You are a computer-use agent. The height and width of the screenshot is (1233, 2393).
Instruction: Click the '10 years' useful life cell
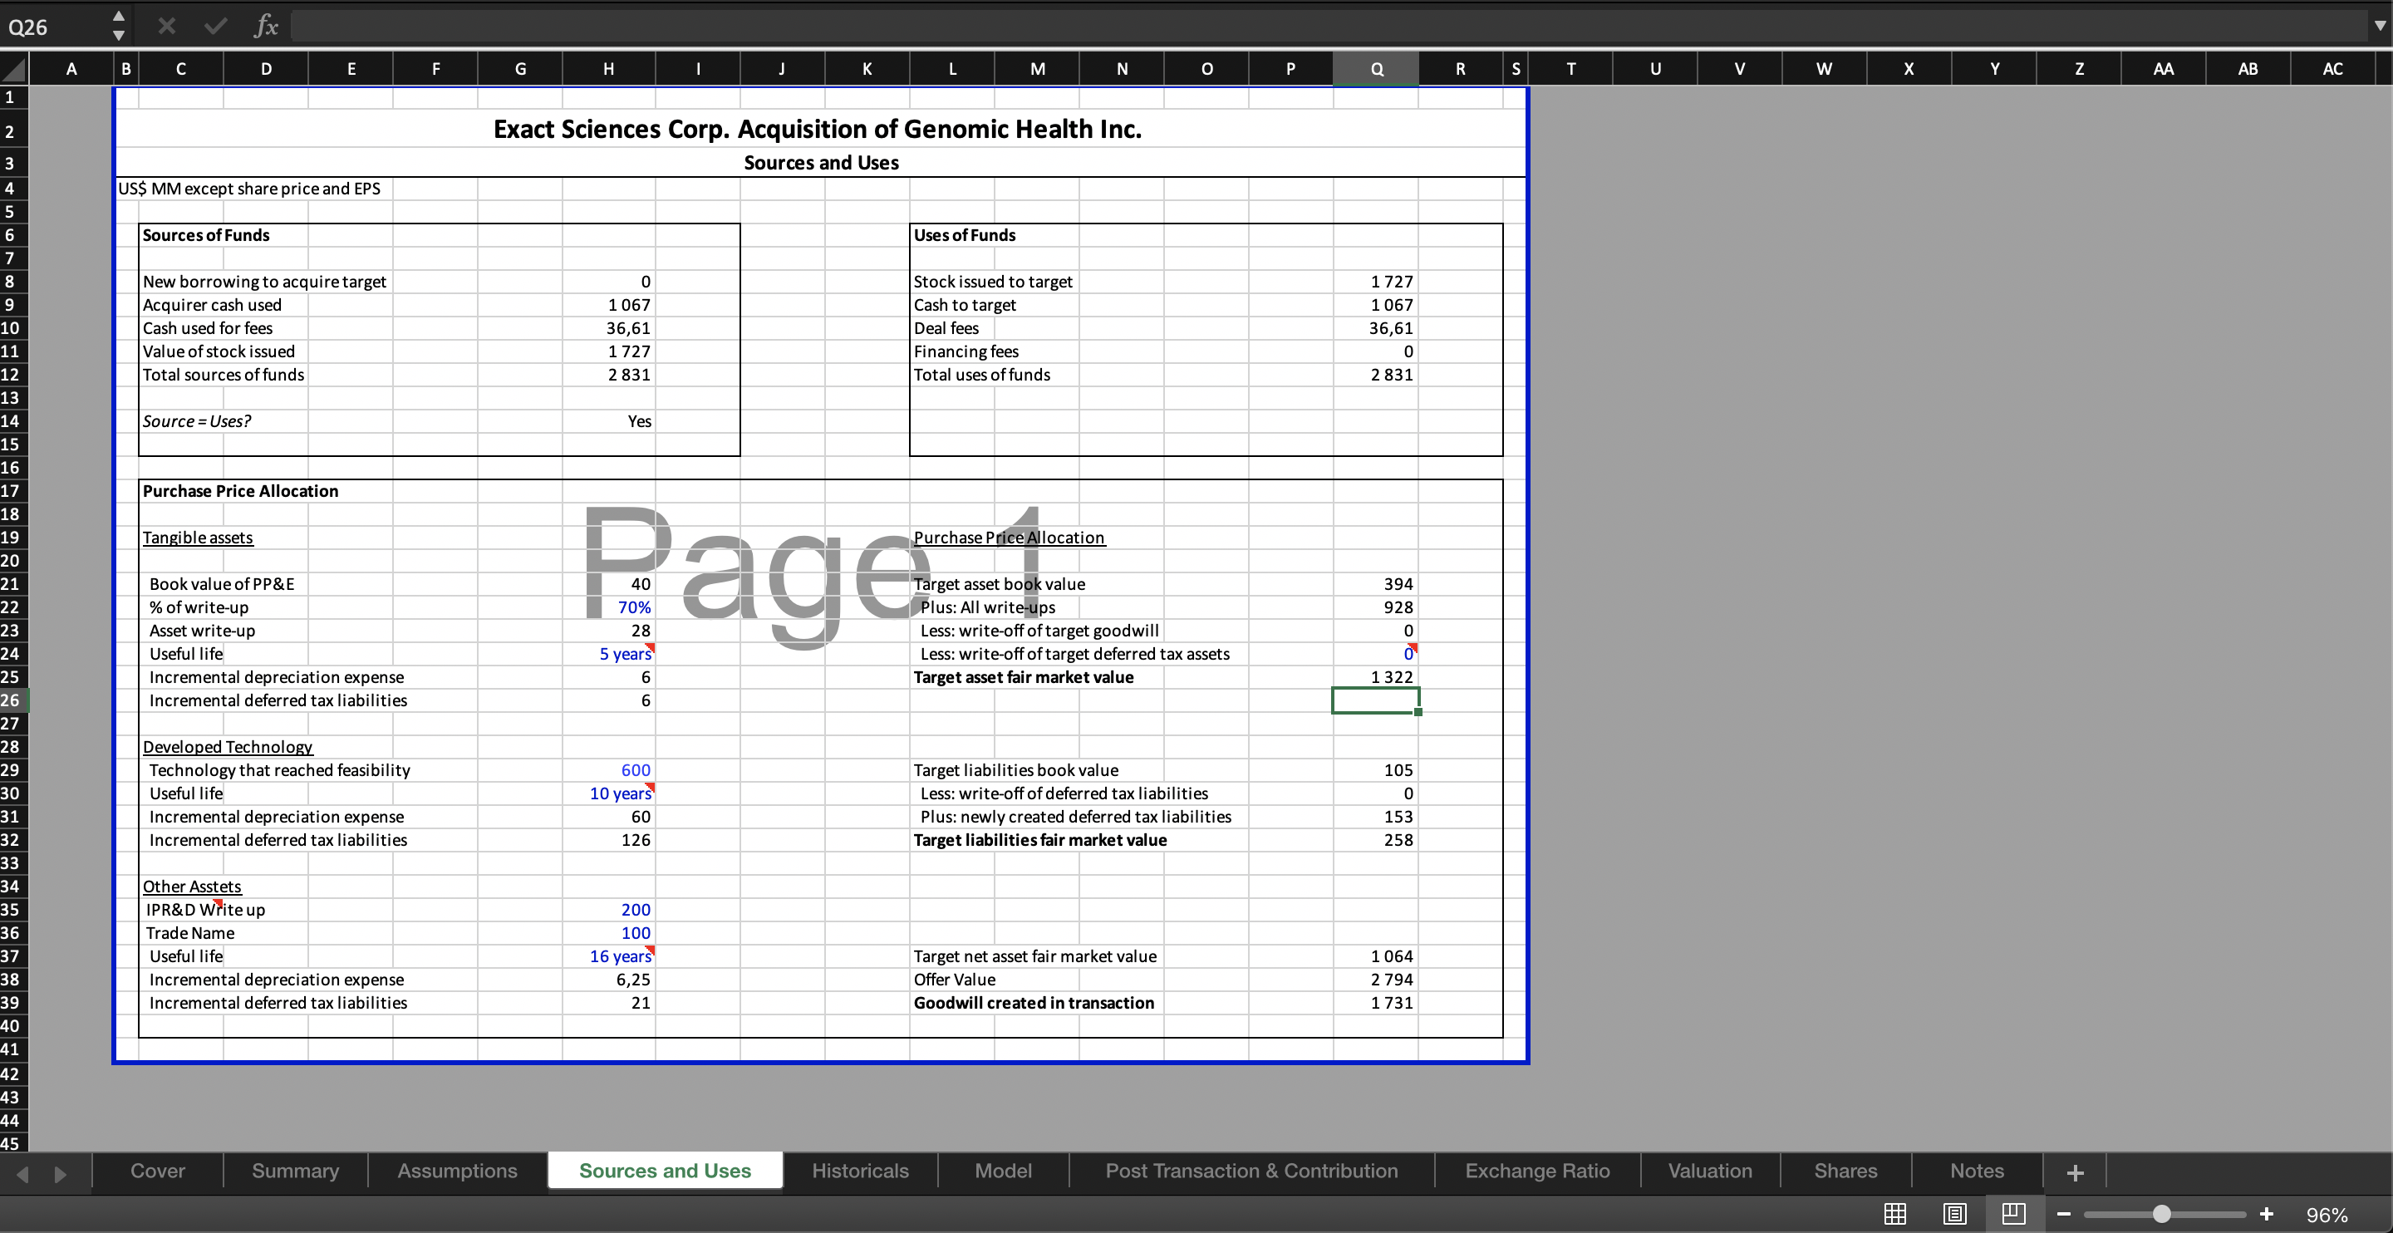pyautogui.click(x=608, y=793)
